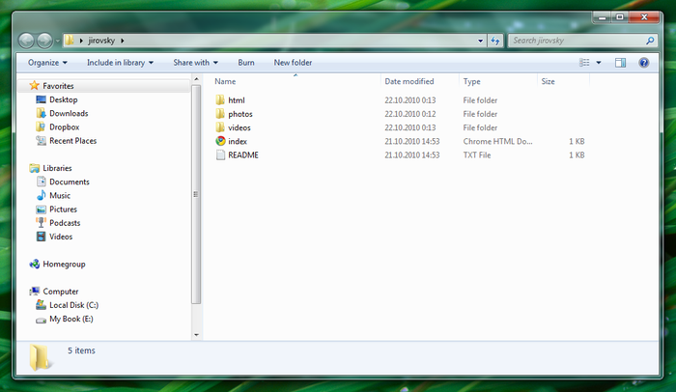
Task: Toggle the preview pane button
Action: pyautogui.click(x=620, y=63)
